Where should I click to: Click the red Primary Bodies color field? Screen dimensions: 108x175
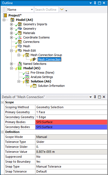[71, 122]
